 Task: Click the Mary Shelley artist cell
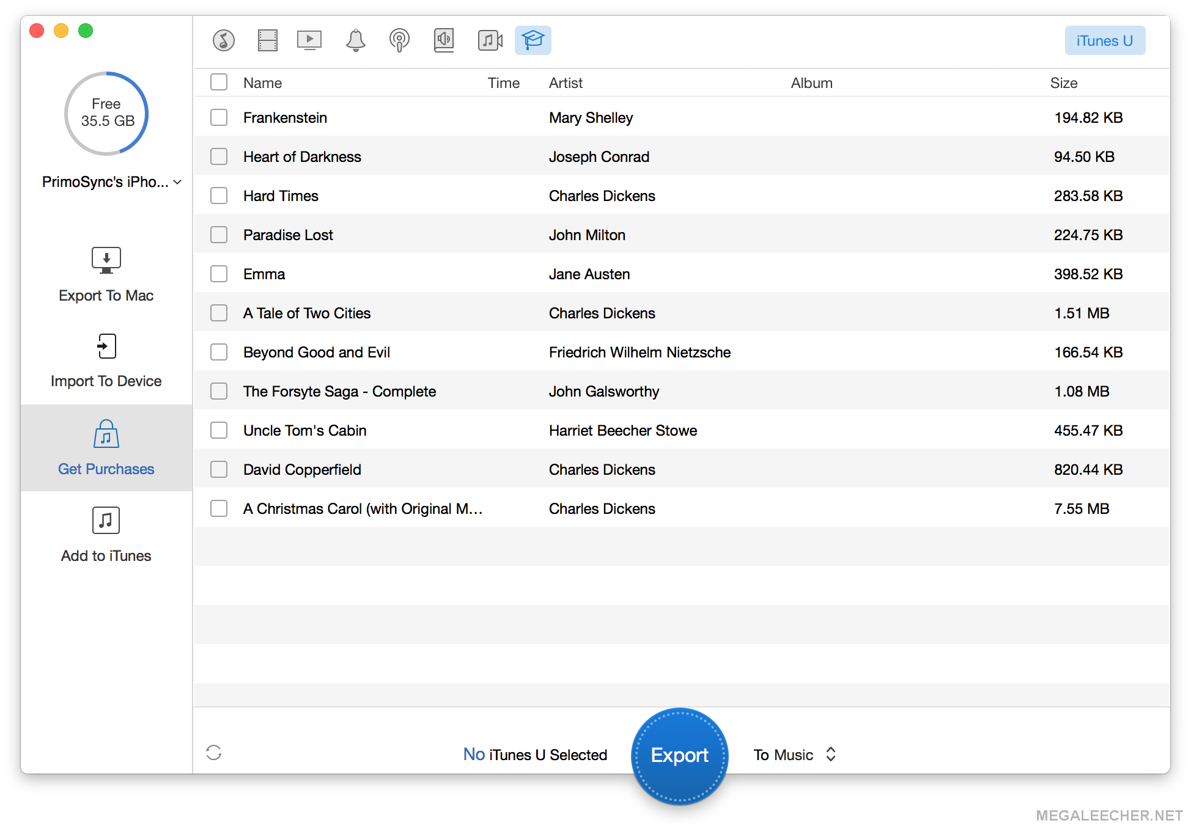(591, 117)
